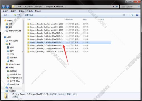Go back with the Back arrow button
Screen dimensions: 142x101
(4, 7)
